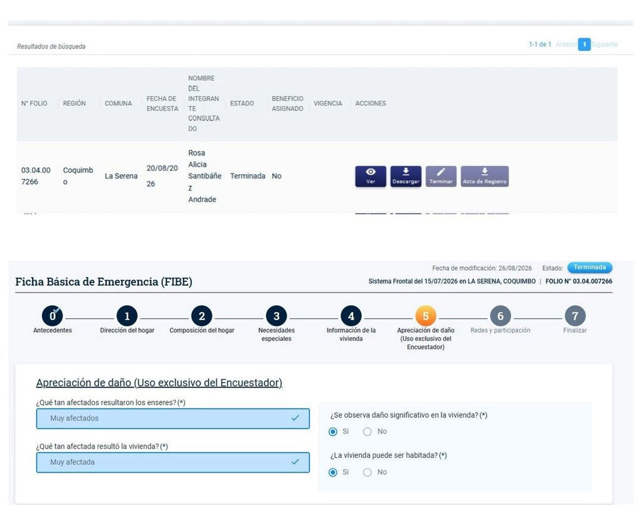This screenshot has height=513, width=642.
Task: Click the ESTADO column header
Action: click(242, 103)
